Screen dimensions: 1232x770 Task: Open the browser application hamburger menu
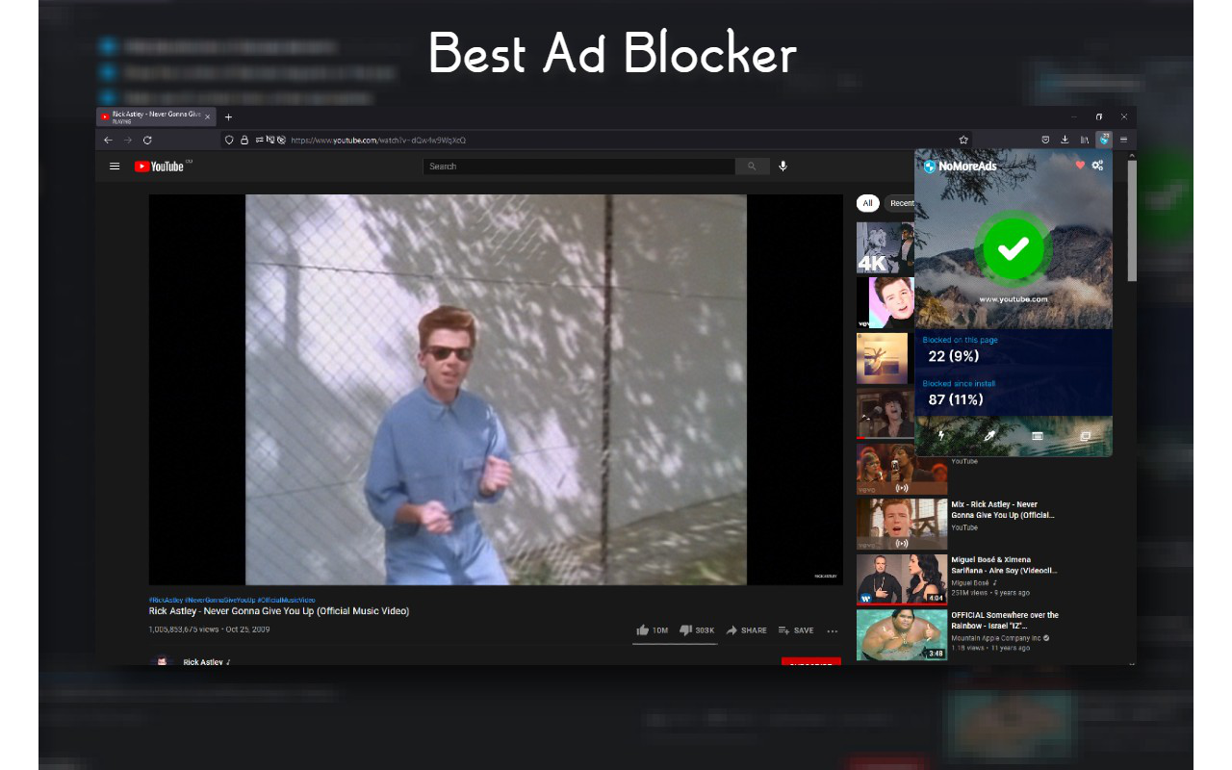click(1123, 140)
